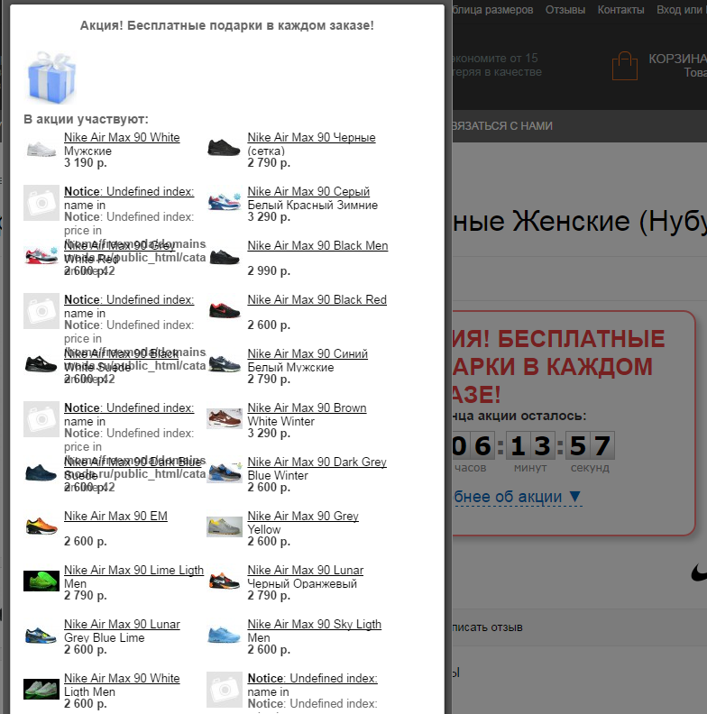Click the Lime Ligth Men green shoe thumbnail
The width and height of the screenshot is (707, 714).
41,581
